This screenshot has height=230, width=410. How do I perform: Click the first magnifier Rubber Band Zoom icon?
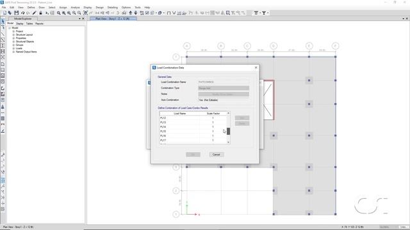[58, 13]
